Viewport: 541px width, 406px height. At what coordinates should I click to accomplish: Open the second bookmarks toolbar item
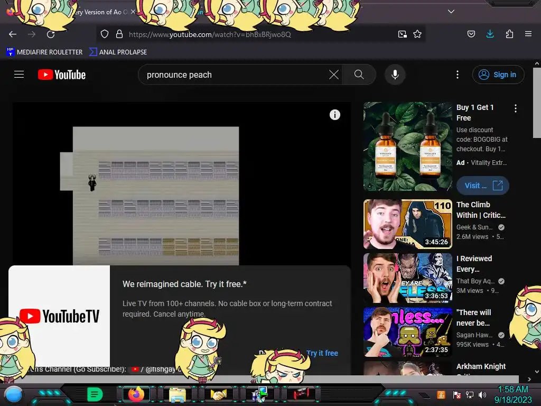(118, 52)
